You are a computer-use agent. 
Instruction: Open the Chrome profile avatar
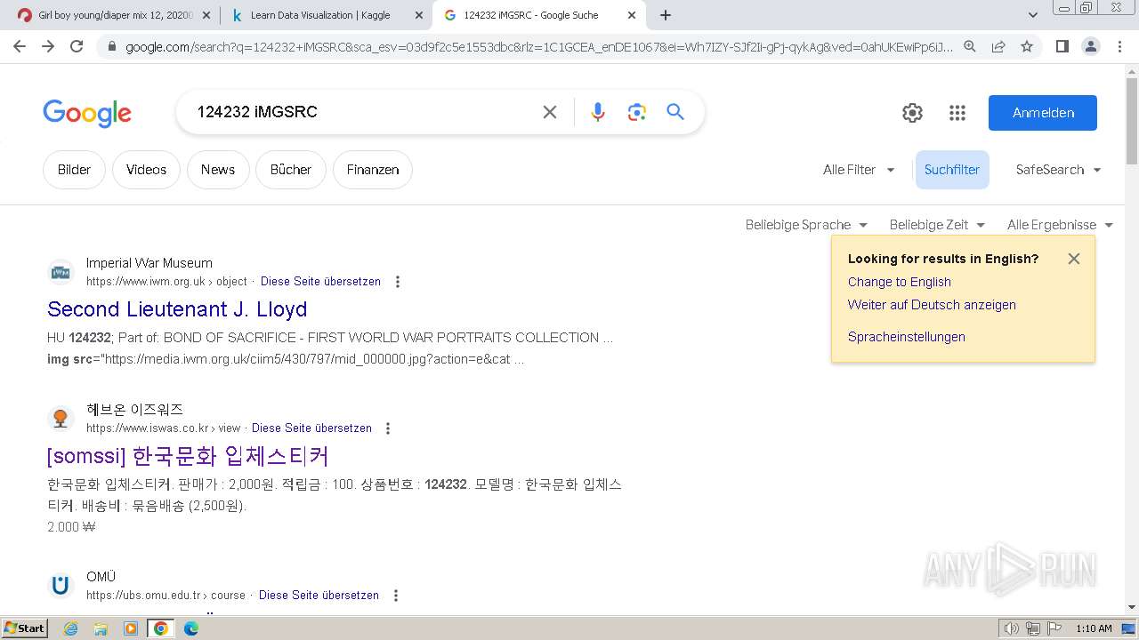click(1090, 46)
